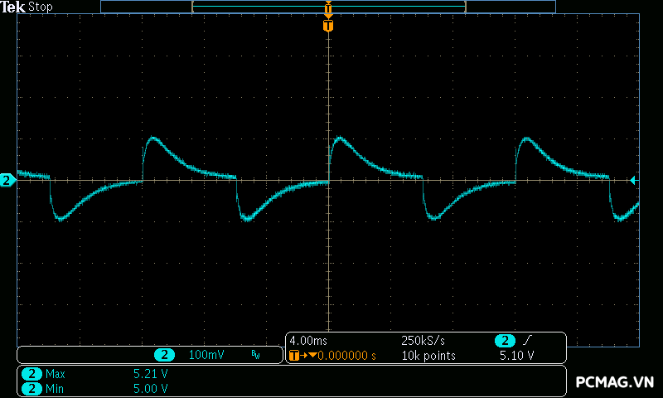663x398 pixels.
Task: Click the 250kS/s sample rate readout
Action: (x=423, y=341)
